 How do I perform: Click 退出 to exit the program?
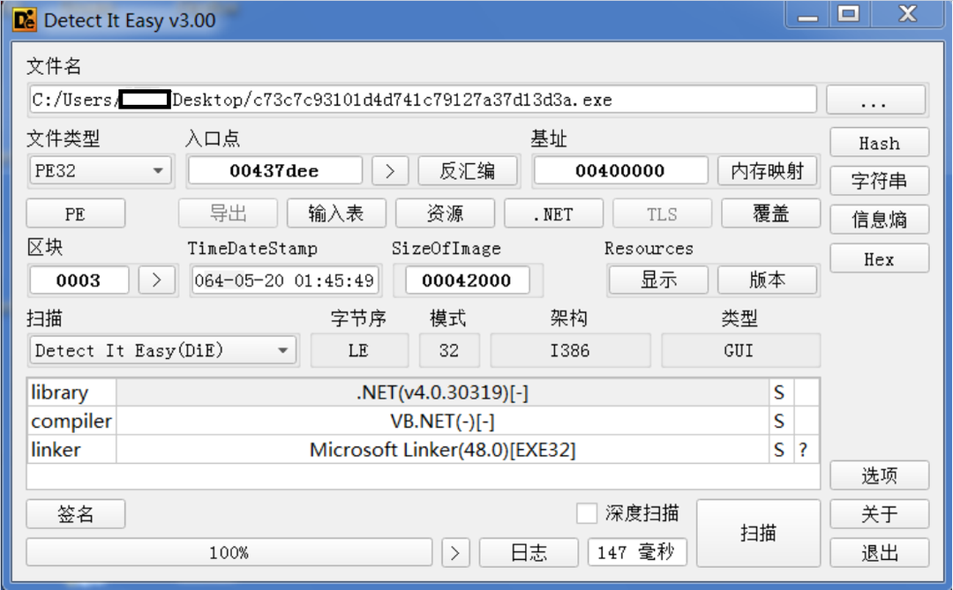879,553
